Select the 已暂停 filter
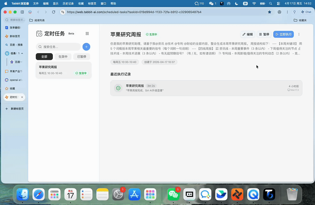Image resolution: width=315 pixels, height=205 pixels. [x=82, y=57]
